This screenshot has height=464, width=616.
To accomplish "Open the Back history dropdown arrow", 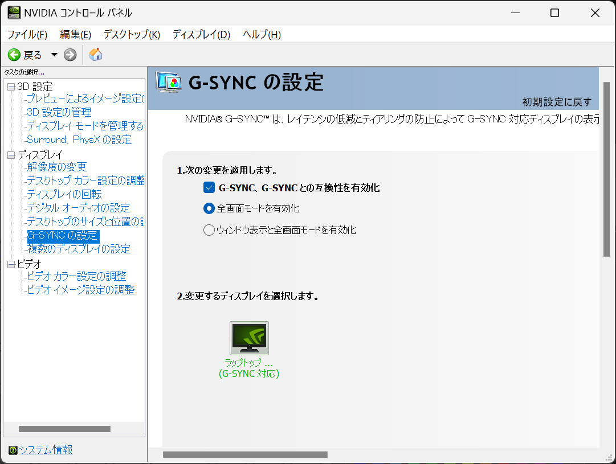I will tap(54, 55).
